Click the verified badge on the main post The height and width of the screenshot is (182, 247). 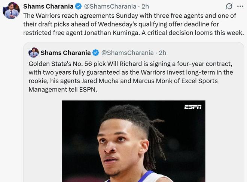tap(79, 6)
